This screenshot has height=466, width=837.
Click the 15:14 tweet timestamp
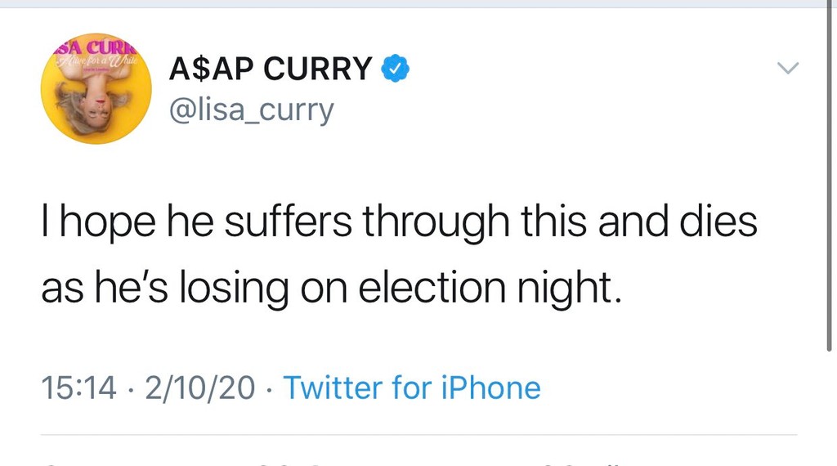pos(78,388)
